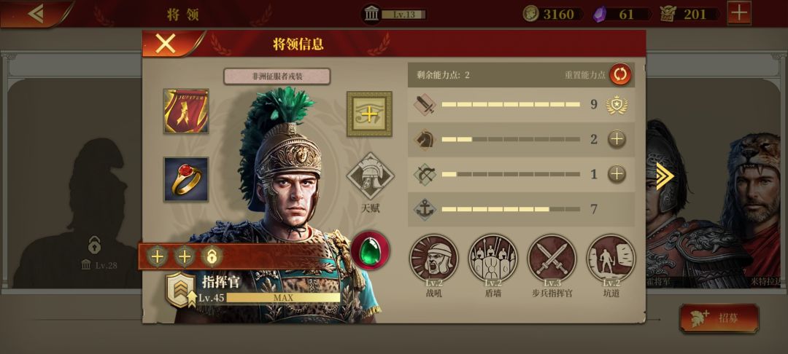The height and width of the screenshot is (354, 788).
Task: Go back with top-left arrow button
Action: click(x=36, y=14)
